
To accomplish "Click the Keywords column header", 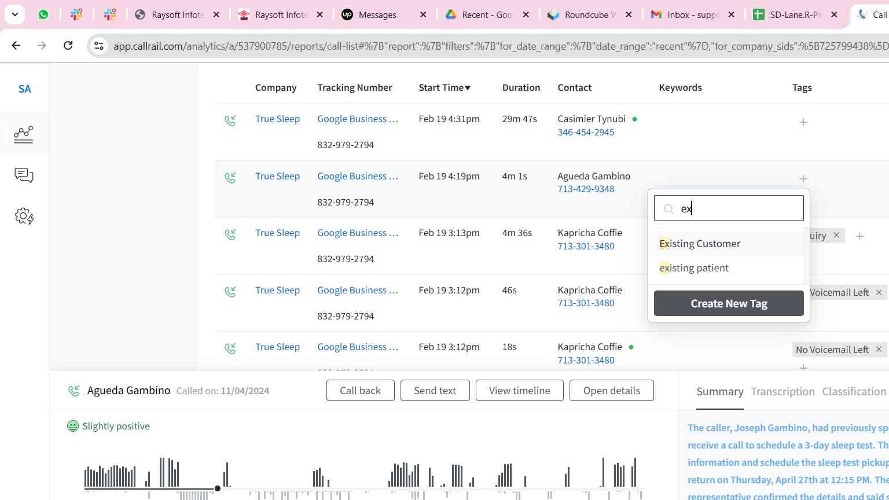I will (680, 87).
